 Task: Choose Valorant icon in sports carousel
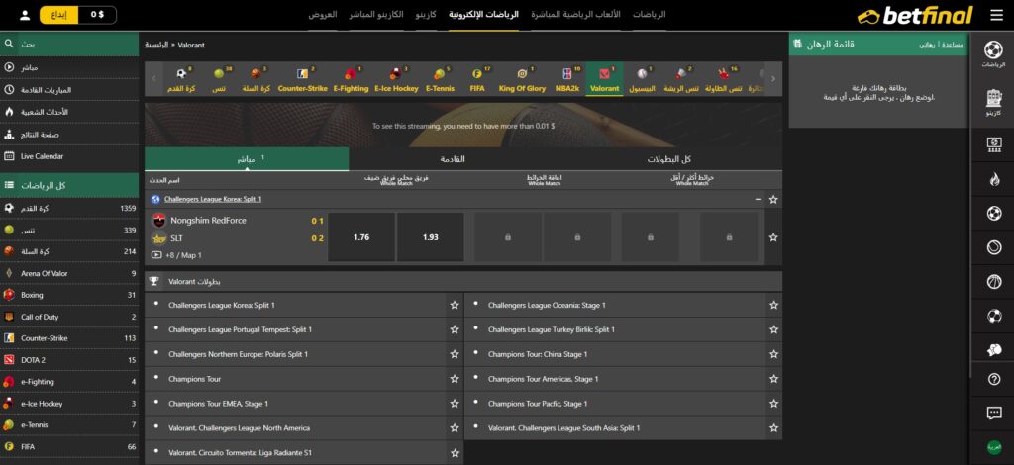(605, 79)
